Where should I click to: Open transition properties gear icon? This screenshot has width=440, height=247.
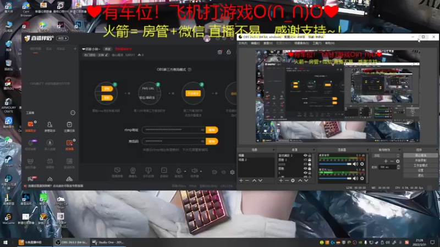click(398, 161)
